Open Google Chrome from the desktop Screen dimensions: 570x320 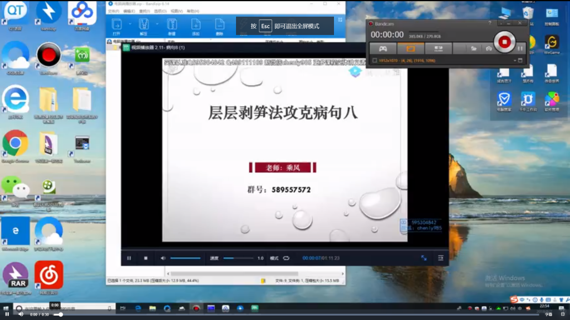15,144
